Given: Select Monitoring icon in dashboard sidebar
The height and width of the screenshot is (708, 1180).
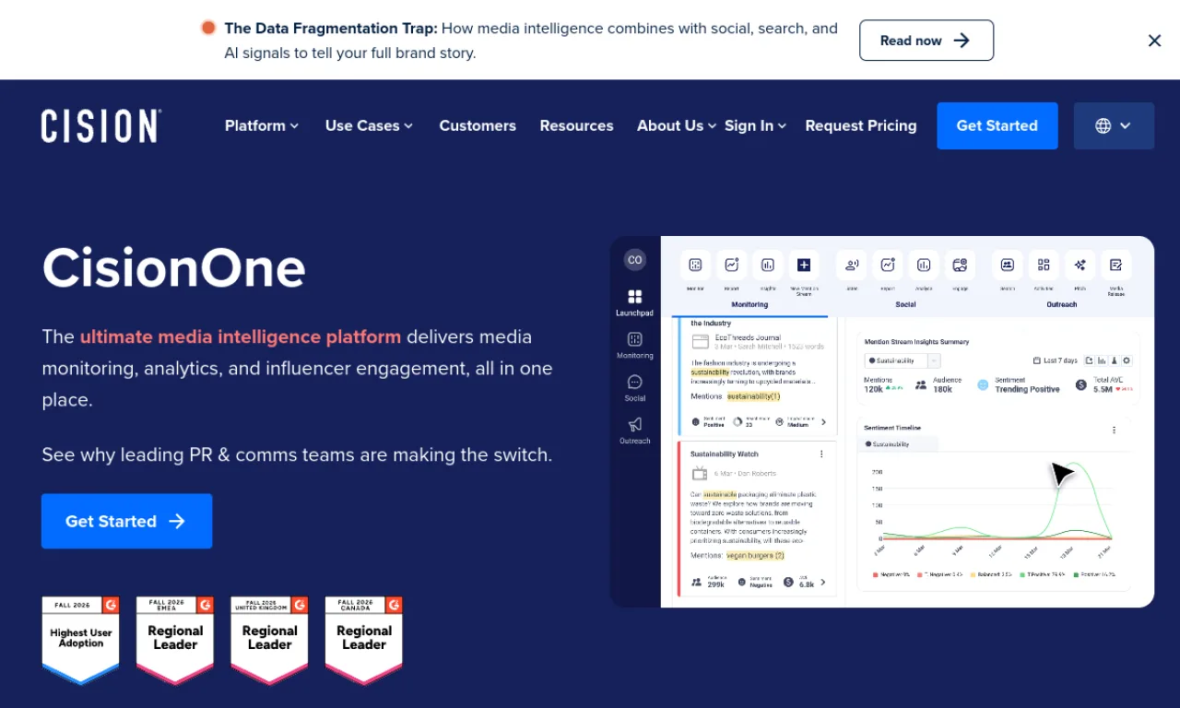Looking at the screenshot, I should (634, 339).
